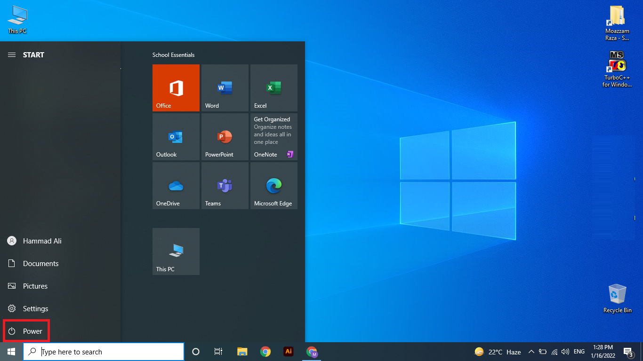The width and height of the screenshot is (643, 361).
Task: Launch Google Chrome from taskbar
Action: coord(265,352)
